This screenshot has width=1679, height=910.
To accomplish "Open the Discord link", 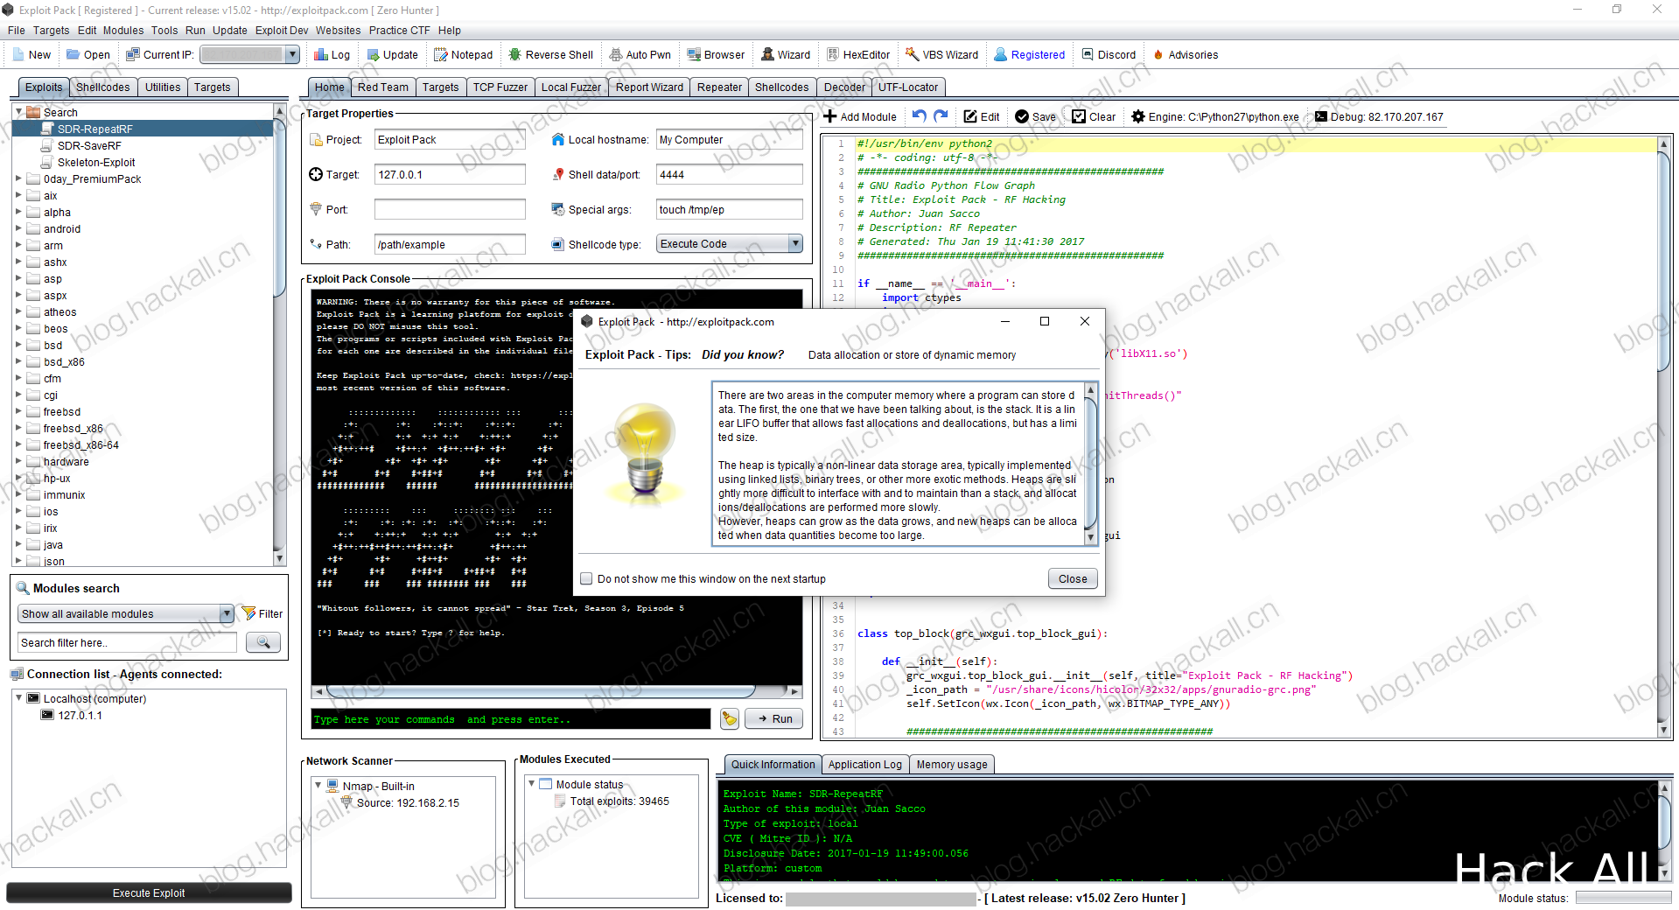I will tap(1109, 54).
